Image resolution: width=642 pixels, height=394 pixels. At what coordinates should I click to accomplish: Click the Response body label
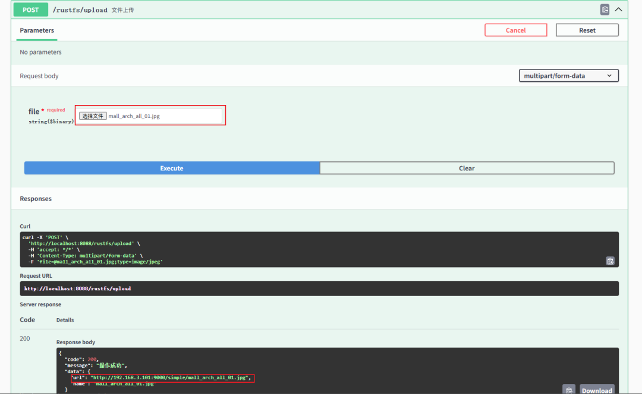[75, 342]
